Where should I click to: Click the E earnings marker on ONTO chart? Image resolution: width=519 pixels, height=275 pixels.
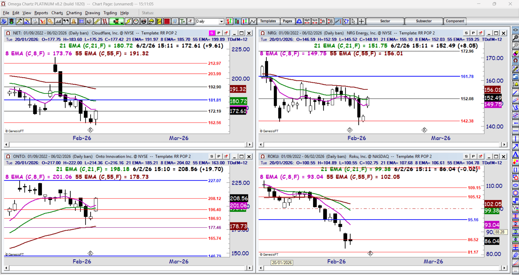click(90, 253)
